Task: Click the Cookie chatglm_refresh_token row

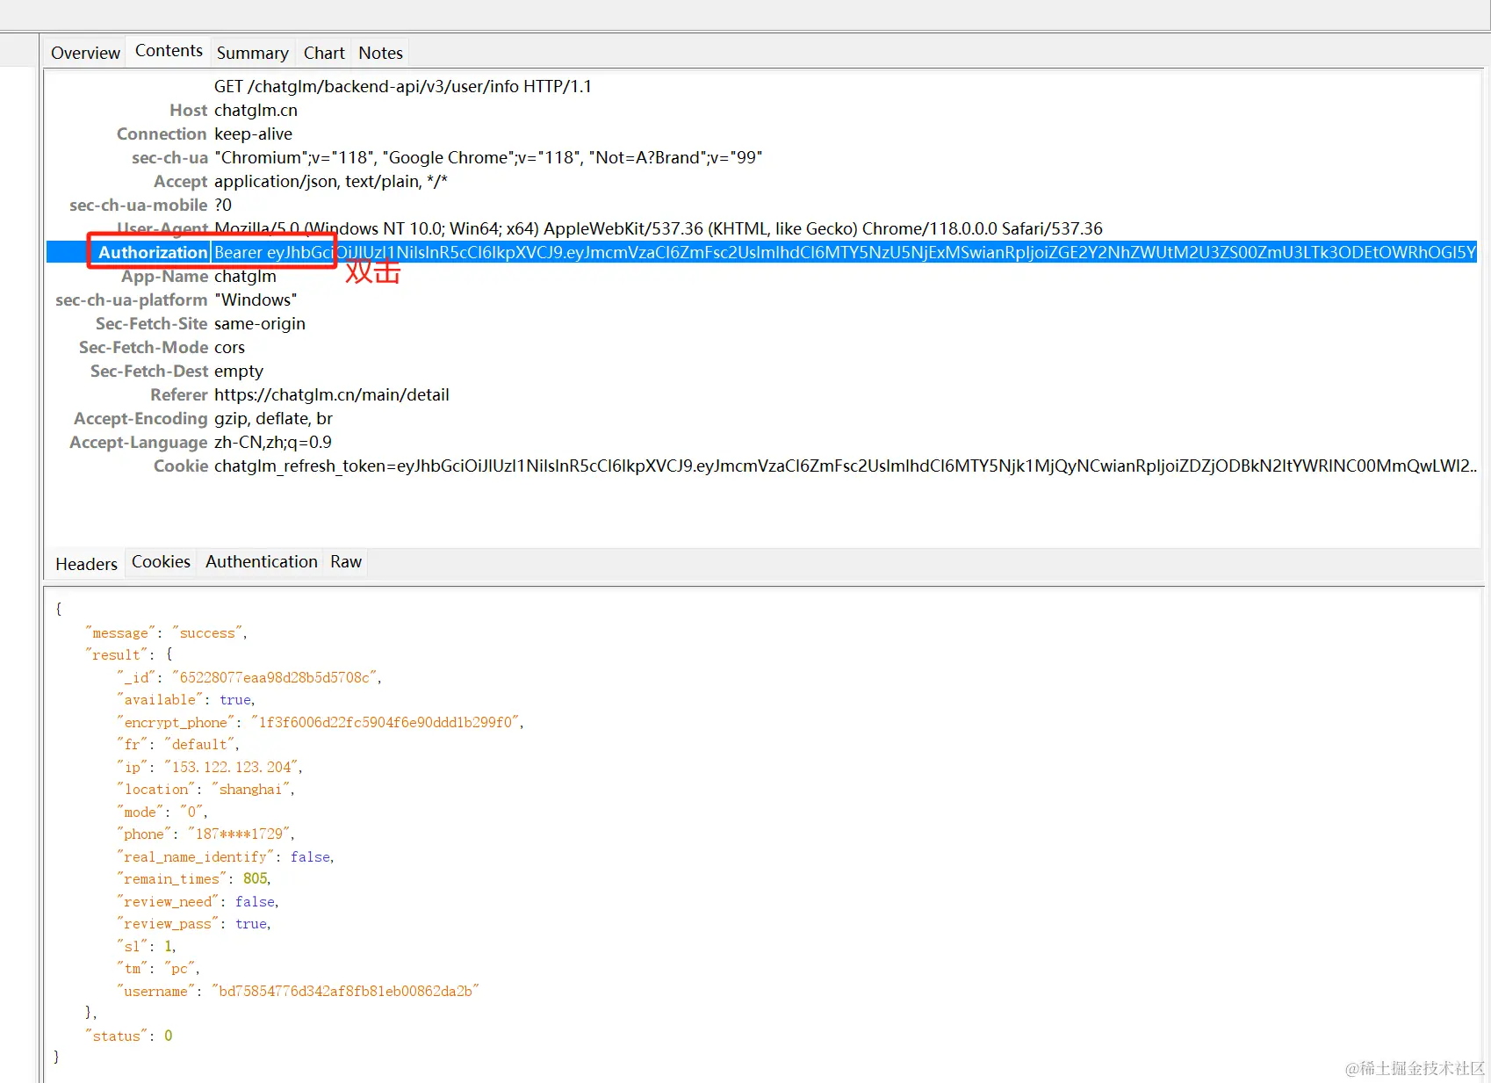Action: 761,466
